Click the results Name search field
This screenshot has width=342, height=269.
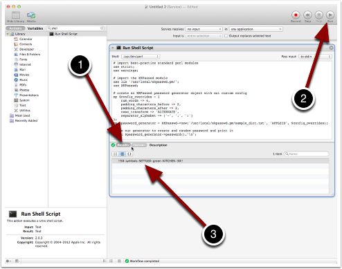[306, 154]
